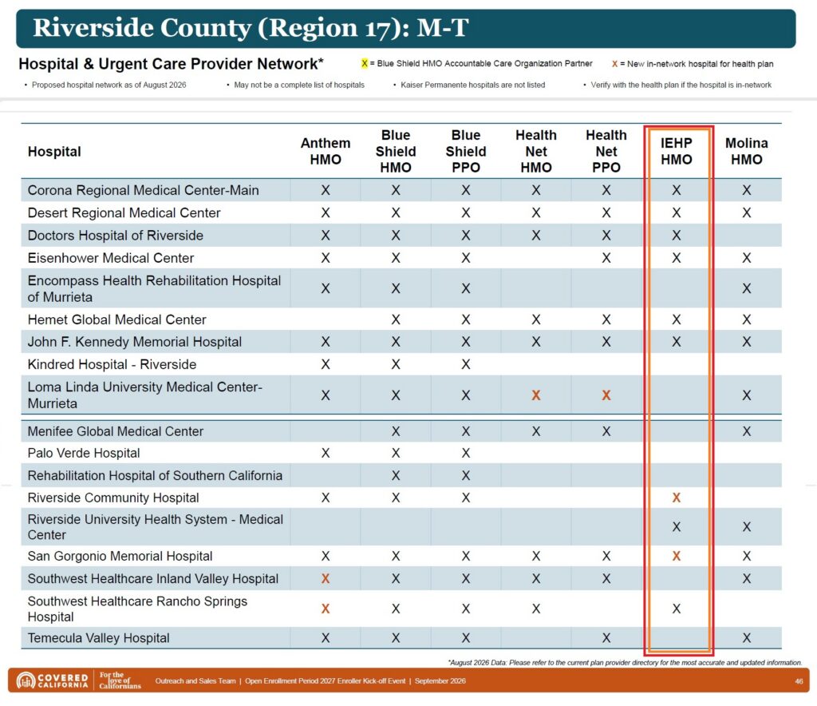Click Molina HMO X for Temecula Valley Hospital

[747, 638]
